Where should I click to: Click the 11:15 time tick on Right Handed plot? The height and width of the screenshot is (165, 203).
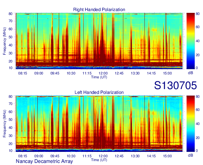(x=87, y=73)
